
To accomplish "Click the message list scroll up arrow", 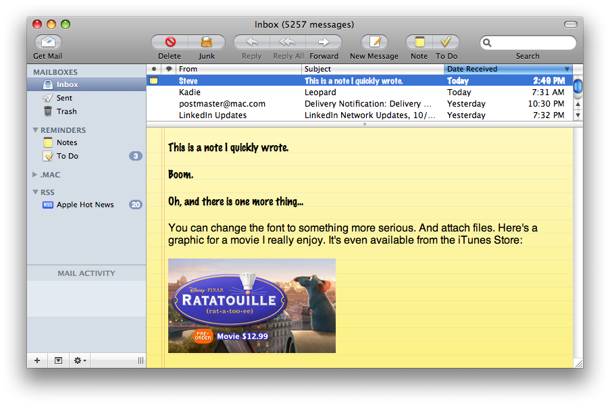I will coord(578,104).
